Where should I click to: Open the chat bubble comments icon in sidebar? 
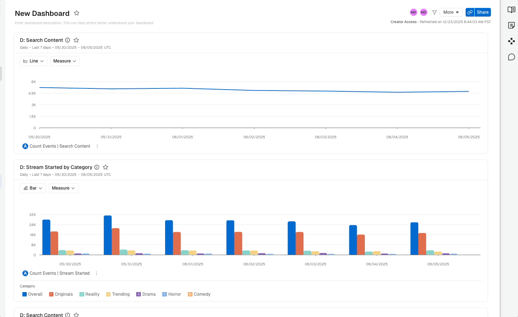point(511,57)
